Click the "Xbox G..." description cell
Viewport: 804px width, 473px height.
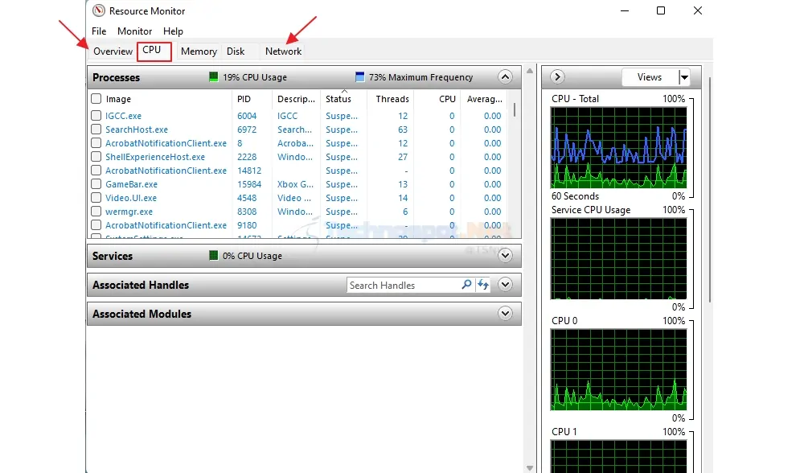(x=295, y=184)
